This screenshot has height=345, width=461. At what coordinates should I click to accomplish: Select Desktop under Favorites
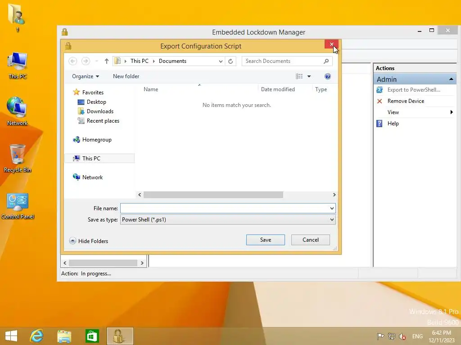coord(96,102)
